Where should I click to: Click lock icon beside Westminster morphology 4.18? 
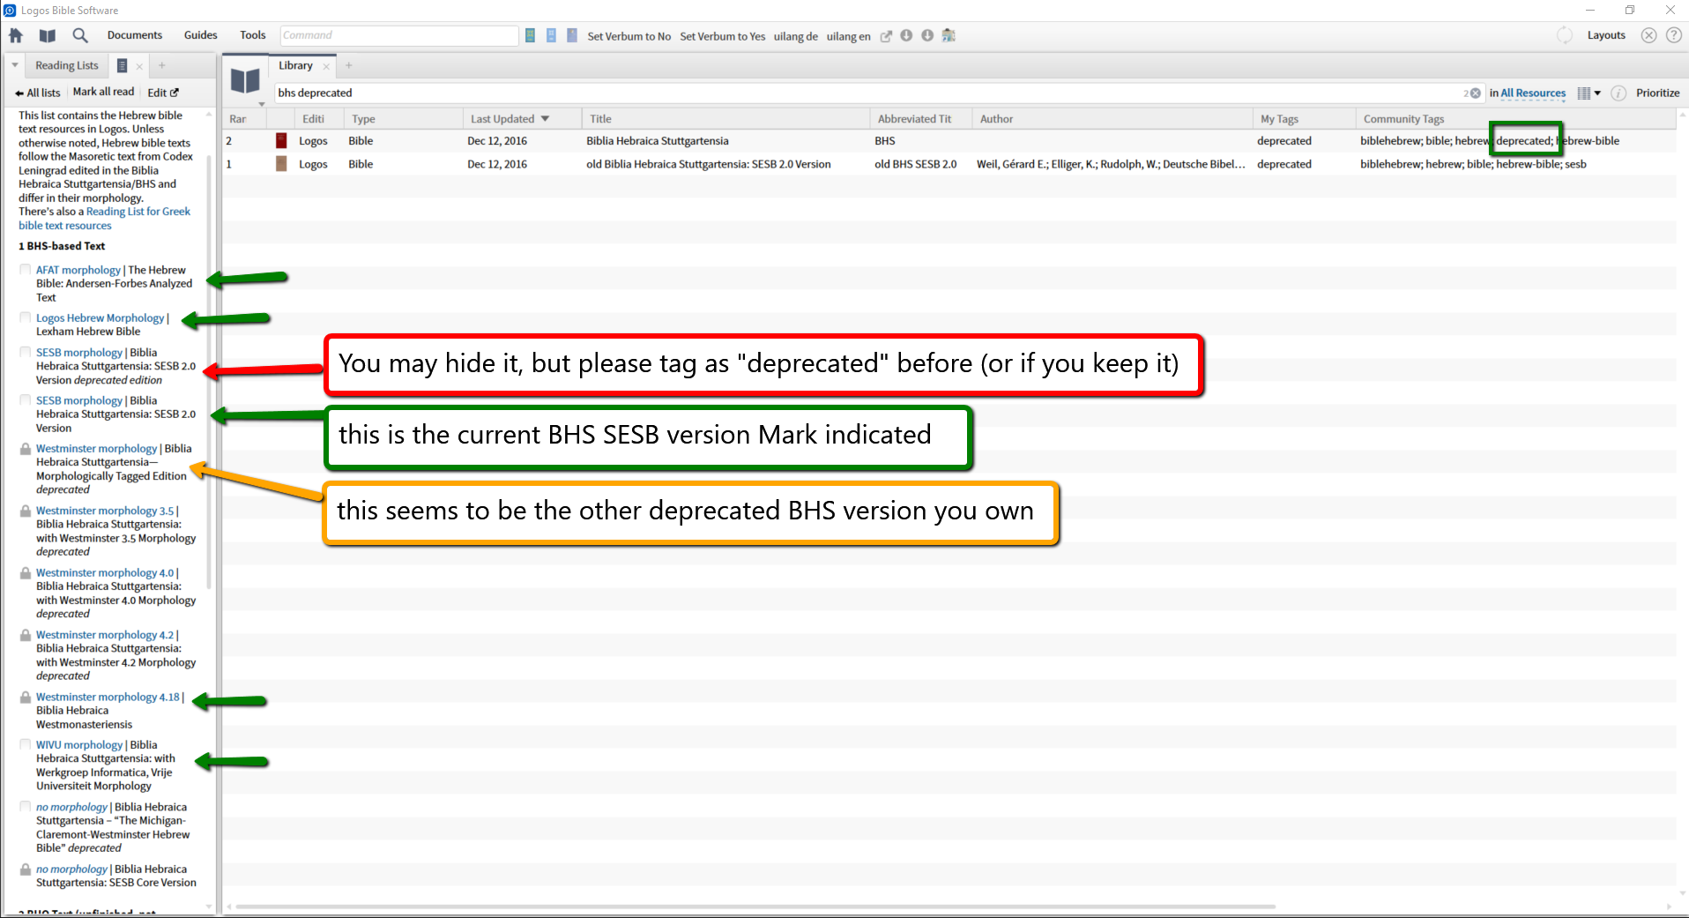click(x=26, y=697)
